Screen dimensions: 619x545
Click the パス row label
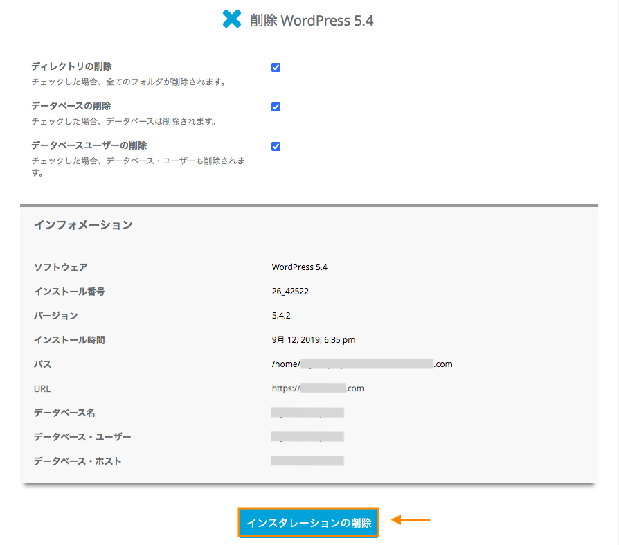pyautogui.click(x=43, y=364)
